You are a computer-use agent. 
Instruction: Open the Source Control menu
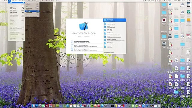click(x=46, y=1)
